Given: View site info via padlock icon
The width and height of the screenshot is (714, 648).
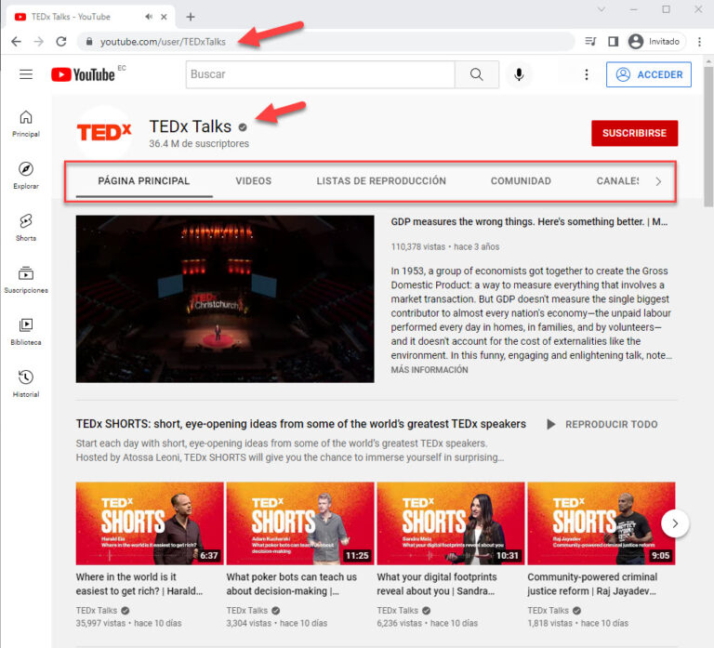Looking at the screenshot, I should 89,42.
